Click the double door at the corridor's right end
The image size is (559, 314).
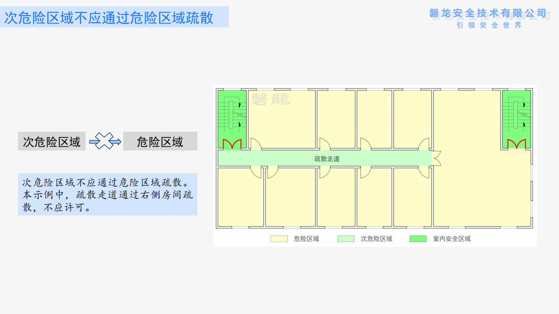(x=436, y=158)
